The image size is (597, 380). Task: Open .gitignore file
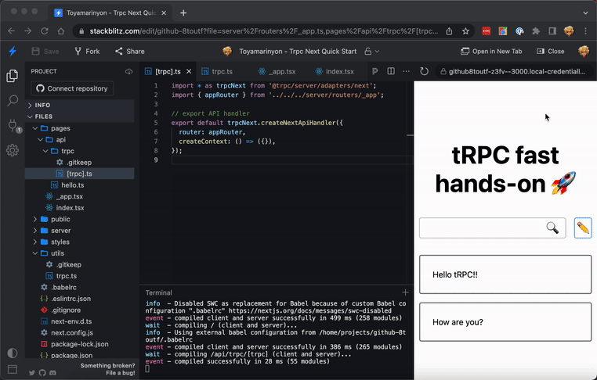pyautogui.click(x=79, y=310)
